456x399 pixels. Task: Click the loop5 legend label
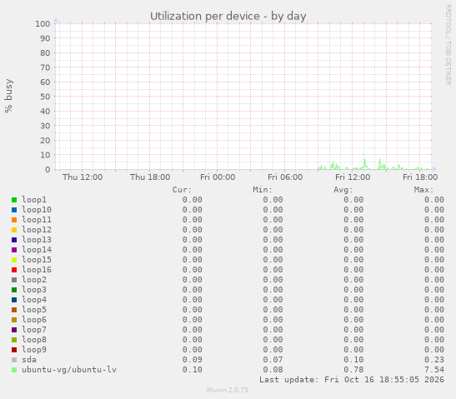pos(34,310)
